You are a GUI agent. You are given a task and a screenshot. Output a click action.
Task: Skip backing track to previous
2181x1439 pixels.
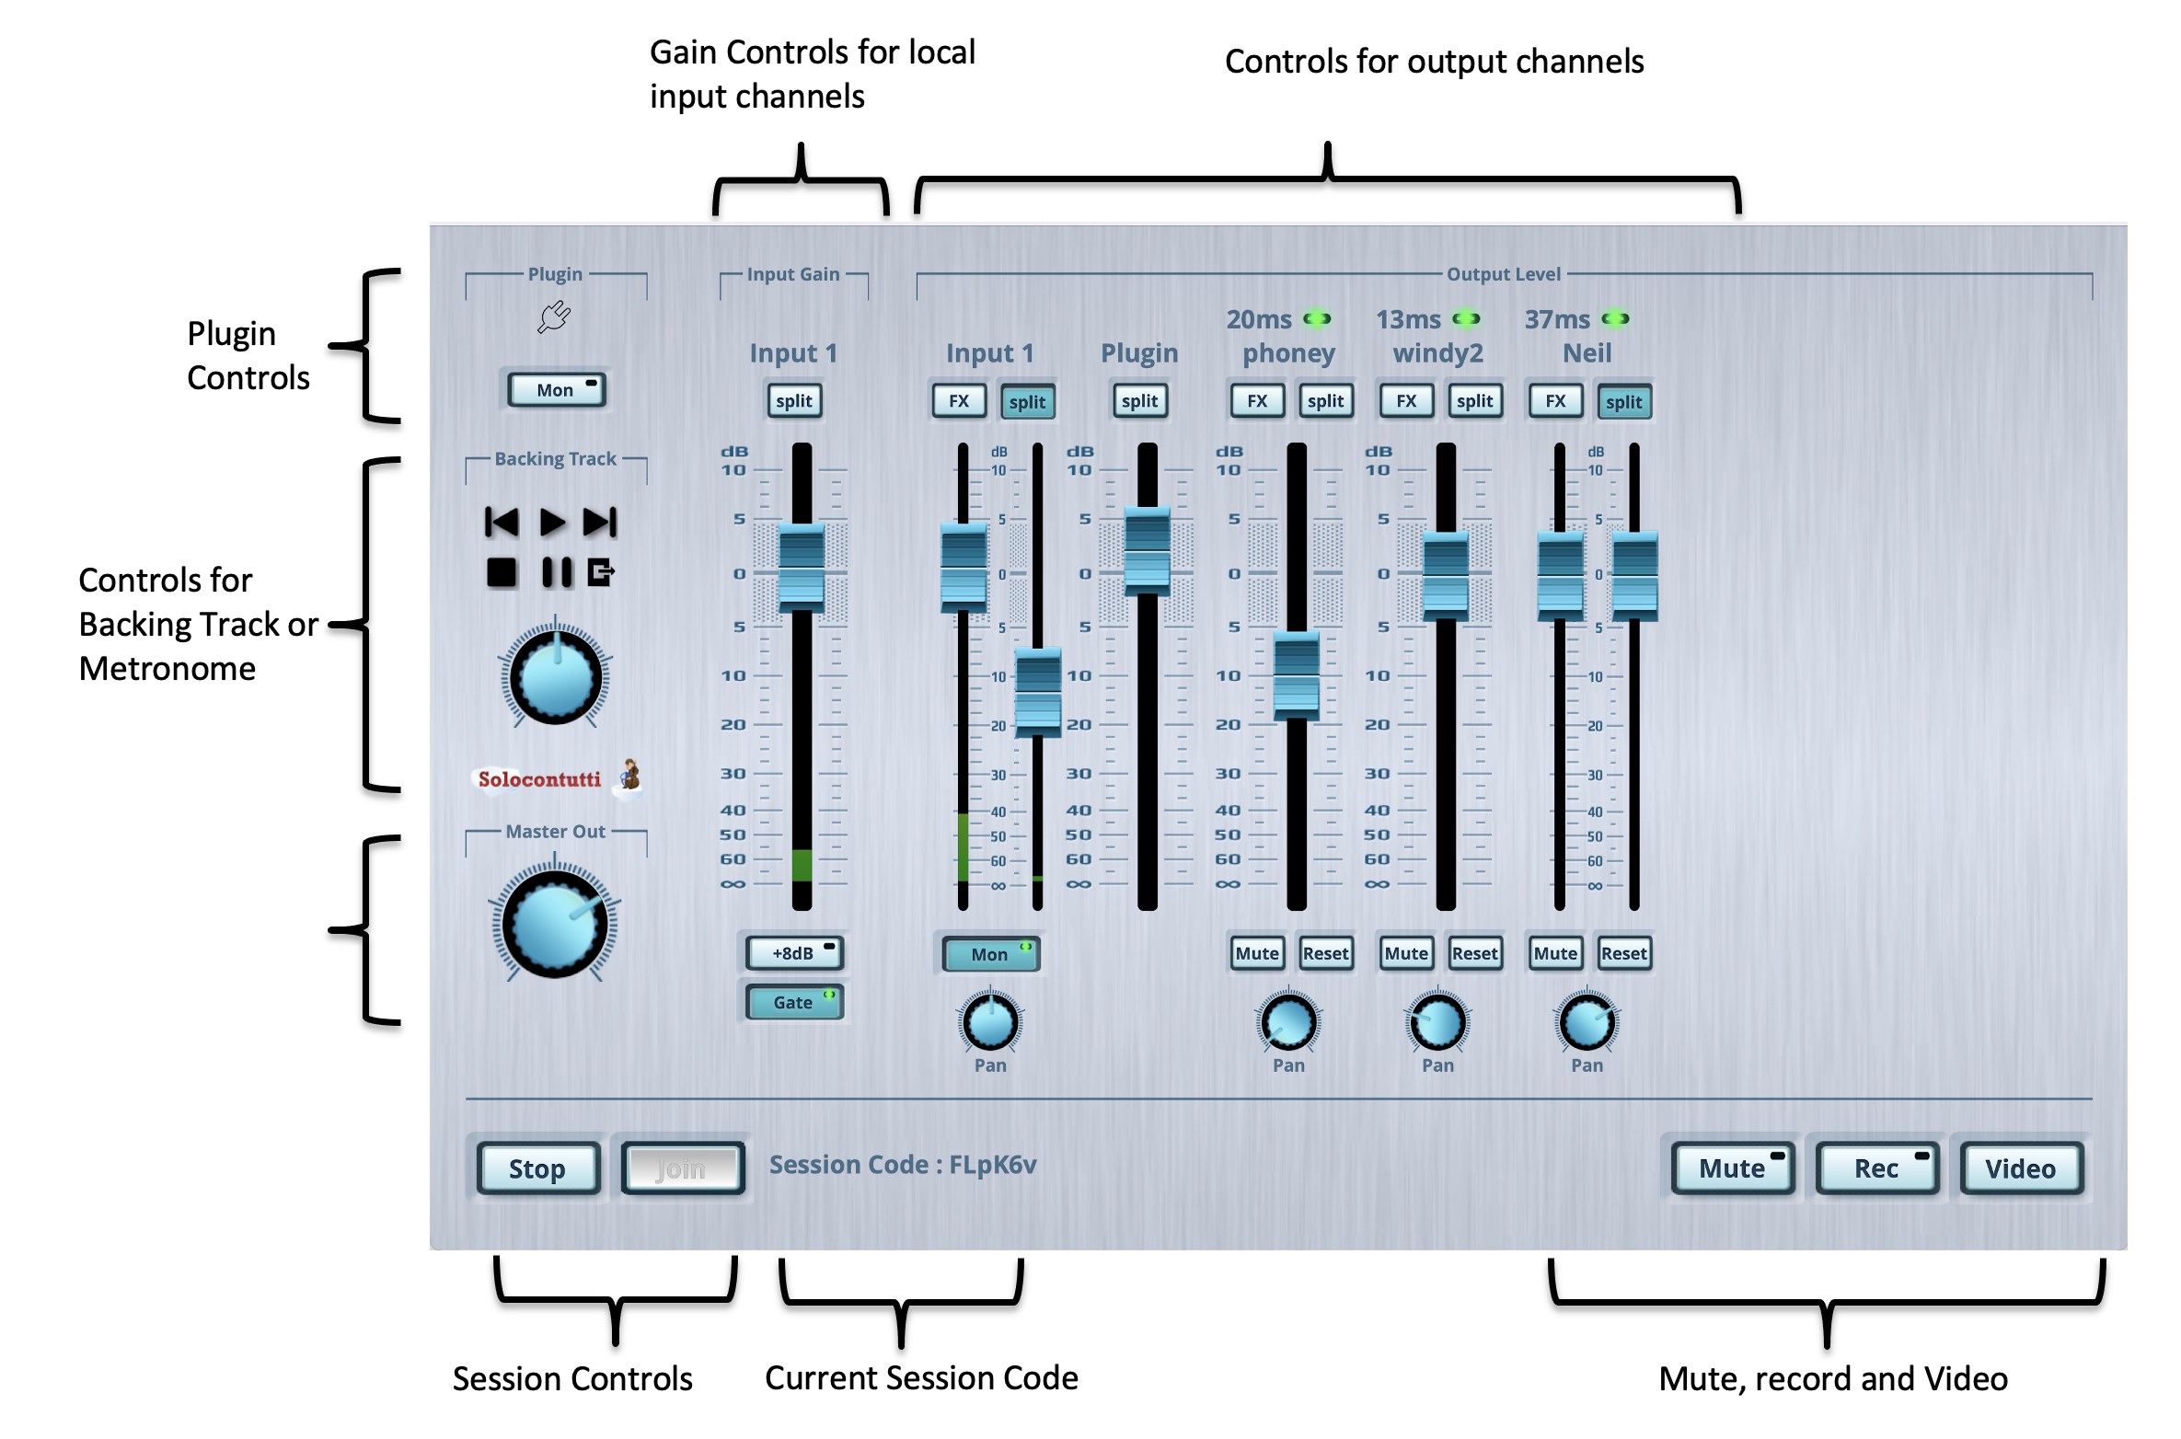[502, 523]
